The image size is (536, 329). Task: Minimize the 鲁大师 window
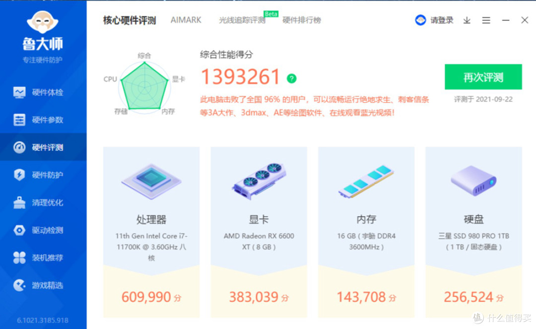tap(506, 20)
